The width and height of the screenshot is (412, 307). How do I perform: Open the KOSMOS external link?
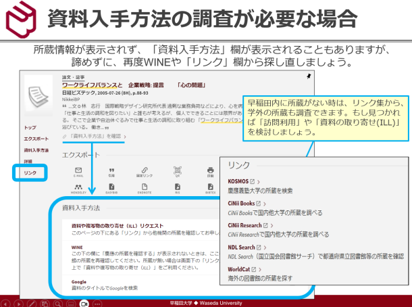240,182
